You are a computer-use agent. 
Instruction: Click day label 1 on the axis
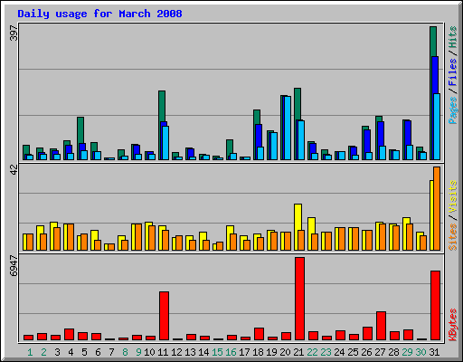click(30, 352)
